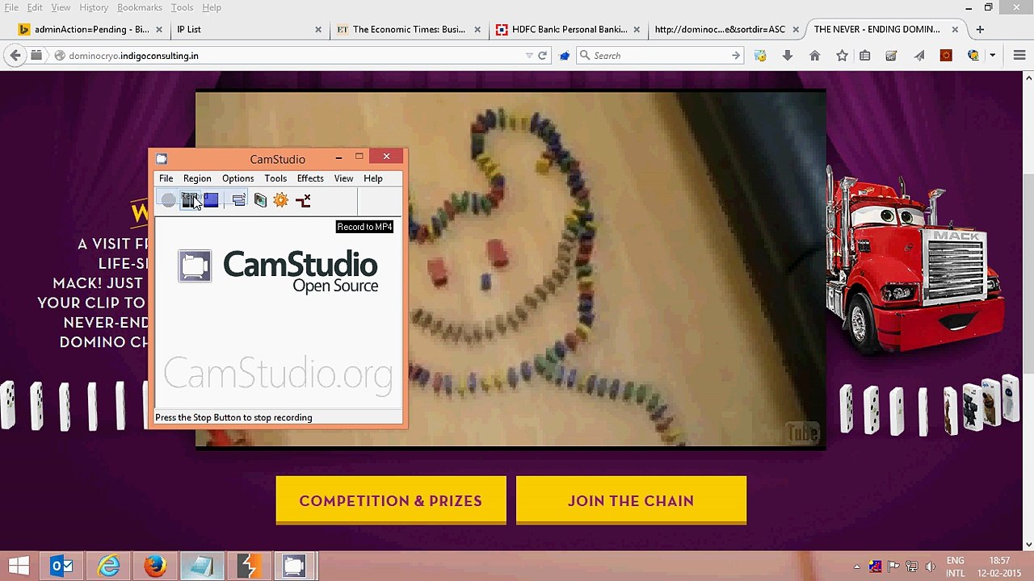Click the Notepad taskbar icon
The image size is (1034, 581).
click(x=201, y=566)
